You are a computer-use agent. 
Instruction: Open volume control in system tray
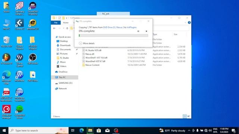click(x=210, y=131)
